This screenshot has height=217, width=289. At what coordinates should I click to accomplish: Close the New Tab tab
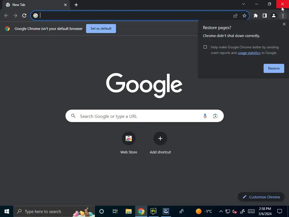click(x=65, y=5)
